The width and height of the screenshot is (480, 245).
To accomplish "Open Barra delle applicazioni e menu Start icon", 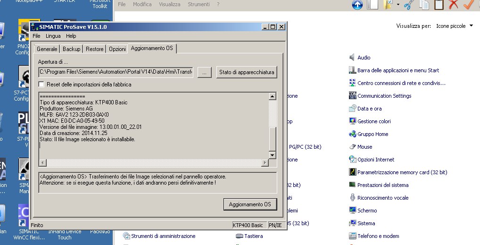I will tap(352, 70).
